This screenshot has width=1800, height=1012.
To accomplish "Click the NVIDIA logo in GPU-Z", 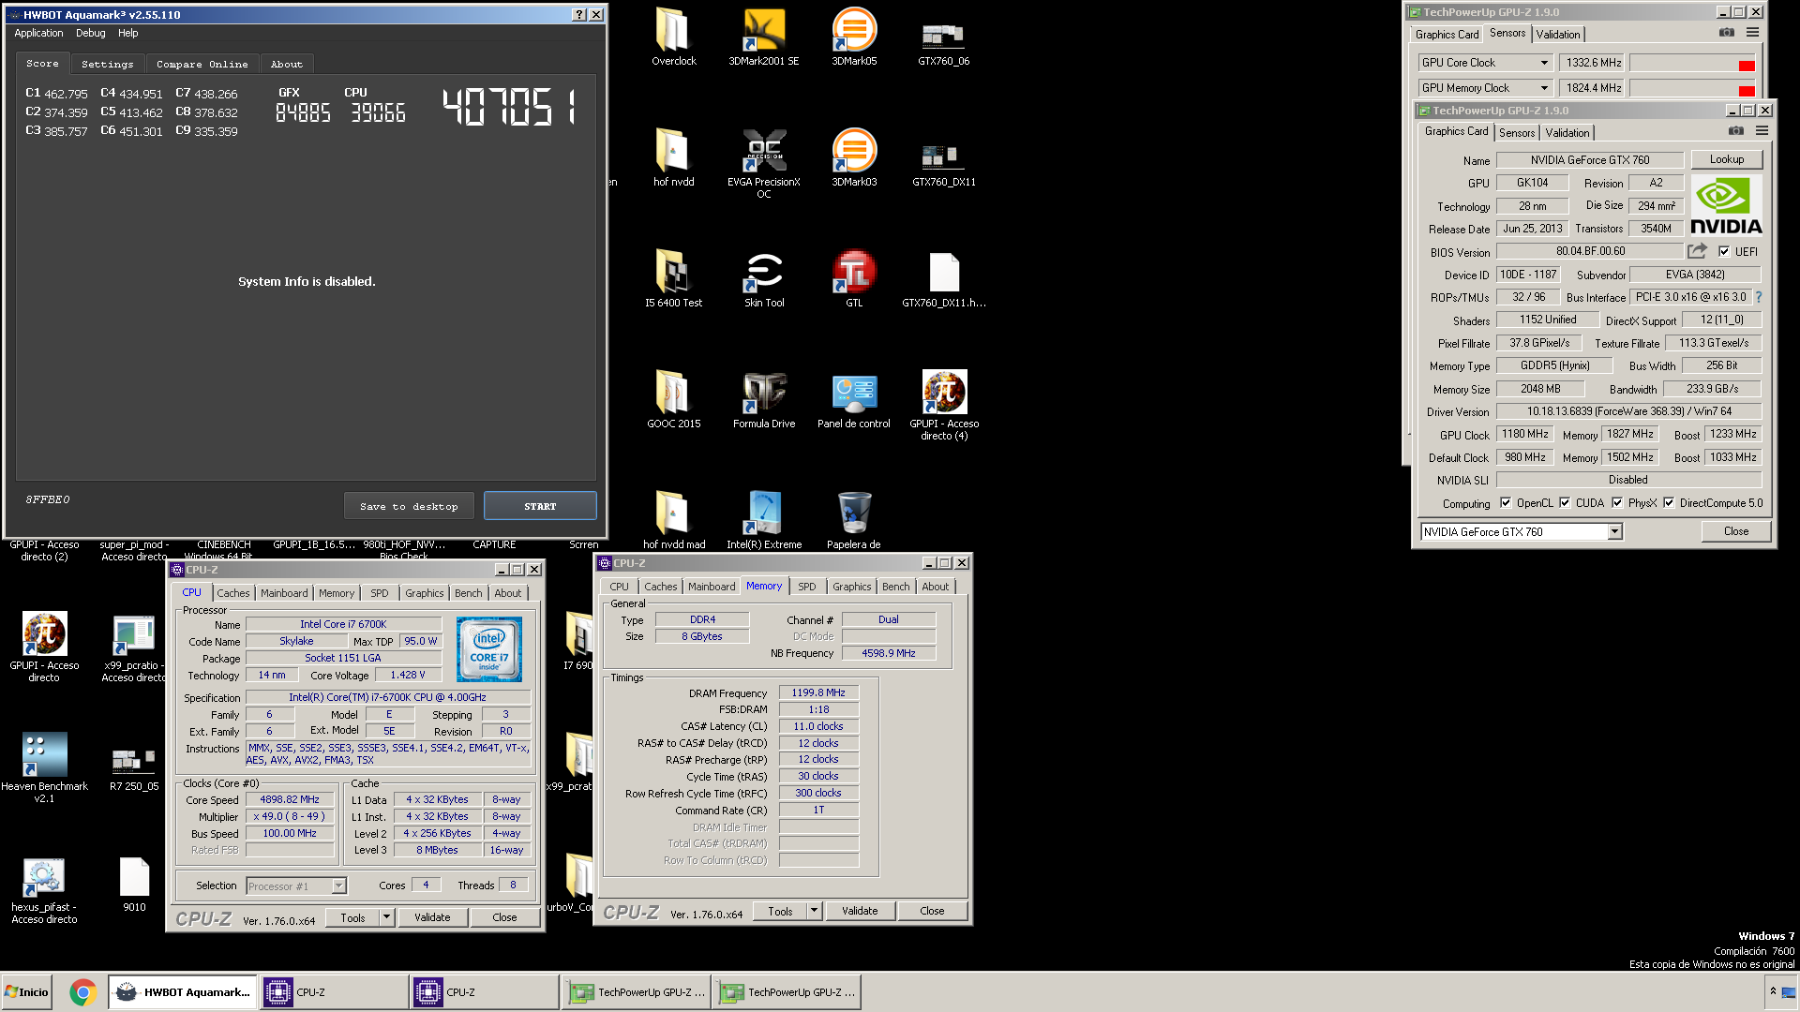I will tap(1726, 206).
